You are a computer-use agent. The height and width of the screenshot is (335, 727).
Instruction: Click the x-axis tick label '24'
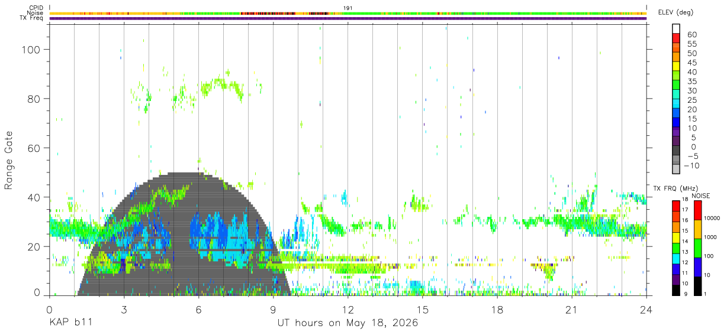point(646,310)
